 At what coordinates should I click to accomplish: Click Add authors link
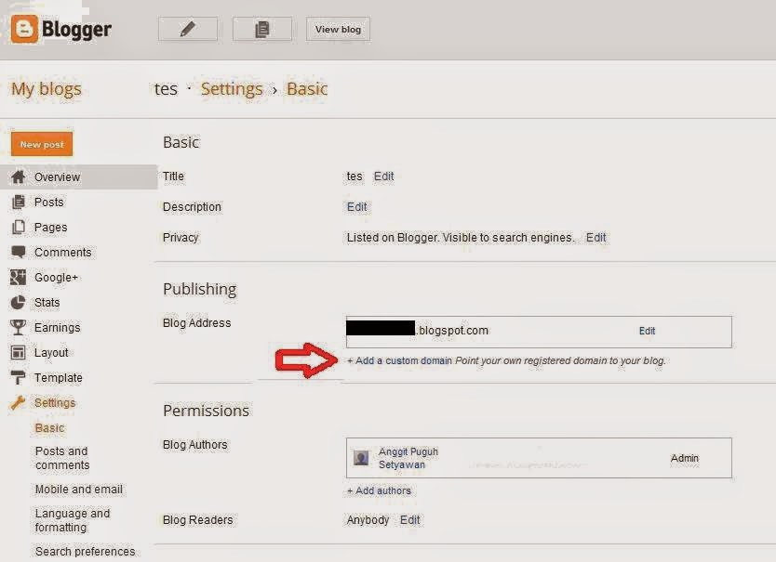379,490
